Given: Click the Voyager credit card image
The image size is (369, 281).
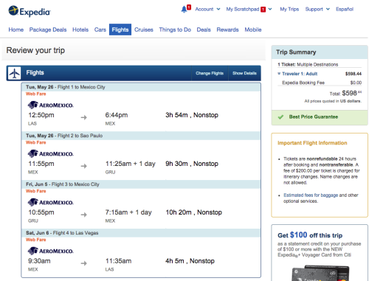Looking at the screenshot, I should click(x=320, y=273).
